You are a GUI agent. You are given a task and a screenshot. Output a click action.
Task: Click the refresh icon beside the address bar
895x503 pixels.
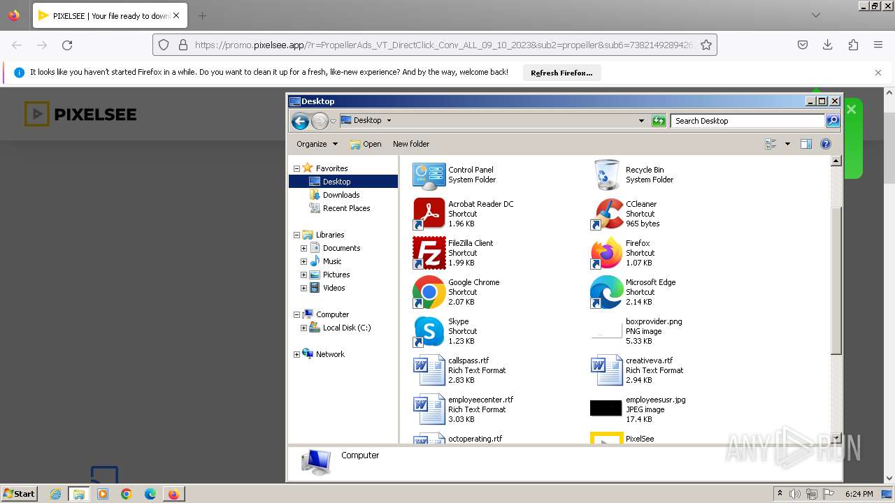coord(658,121)
